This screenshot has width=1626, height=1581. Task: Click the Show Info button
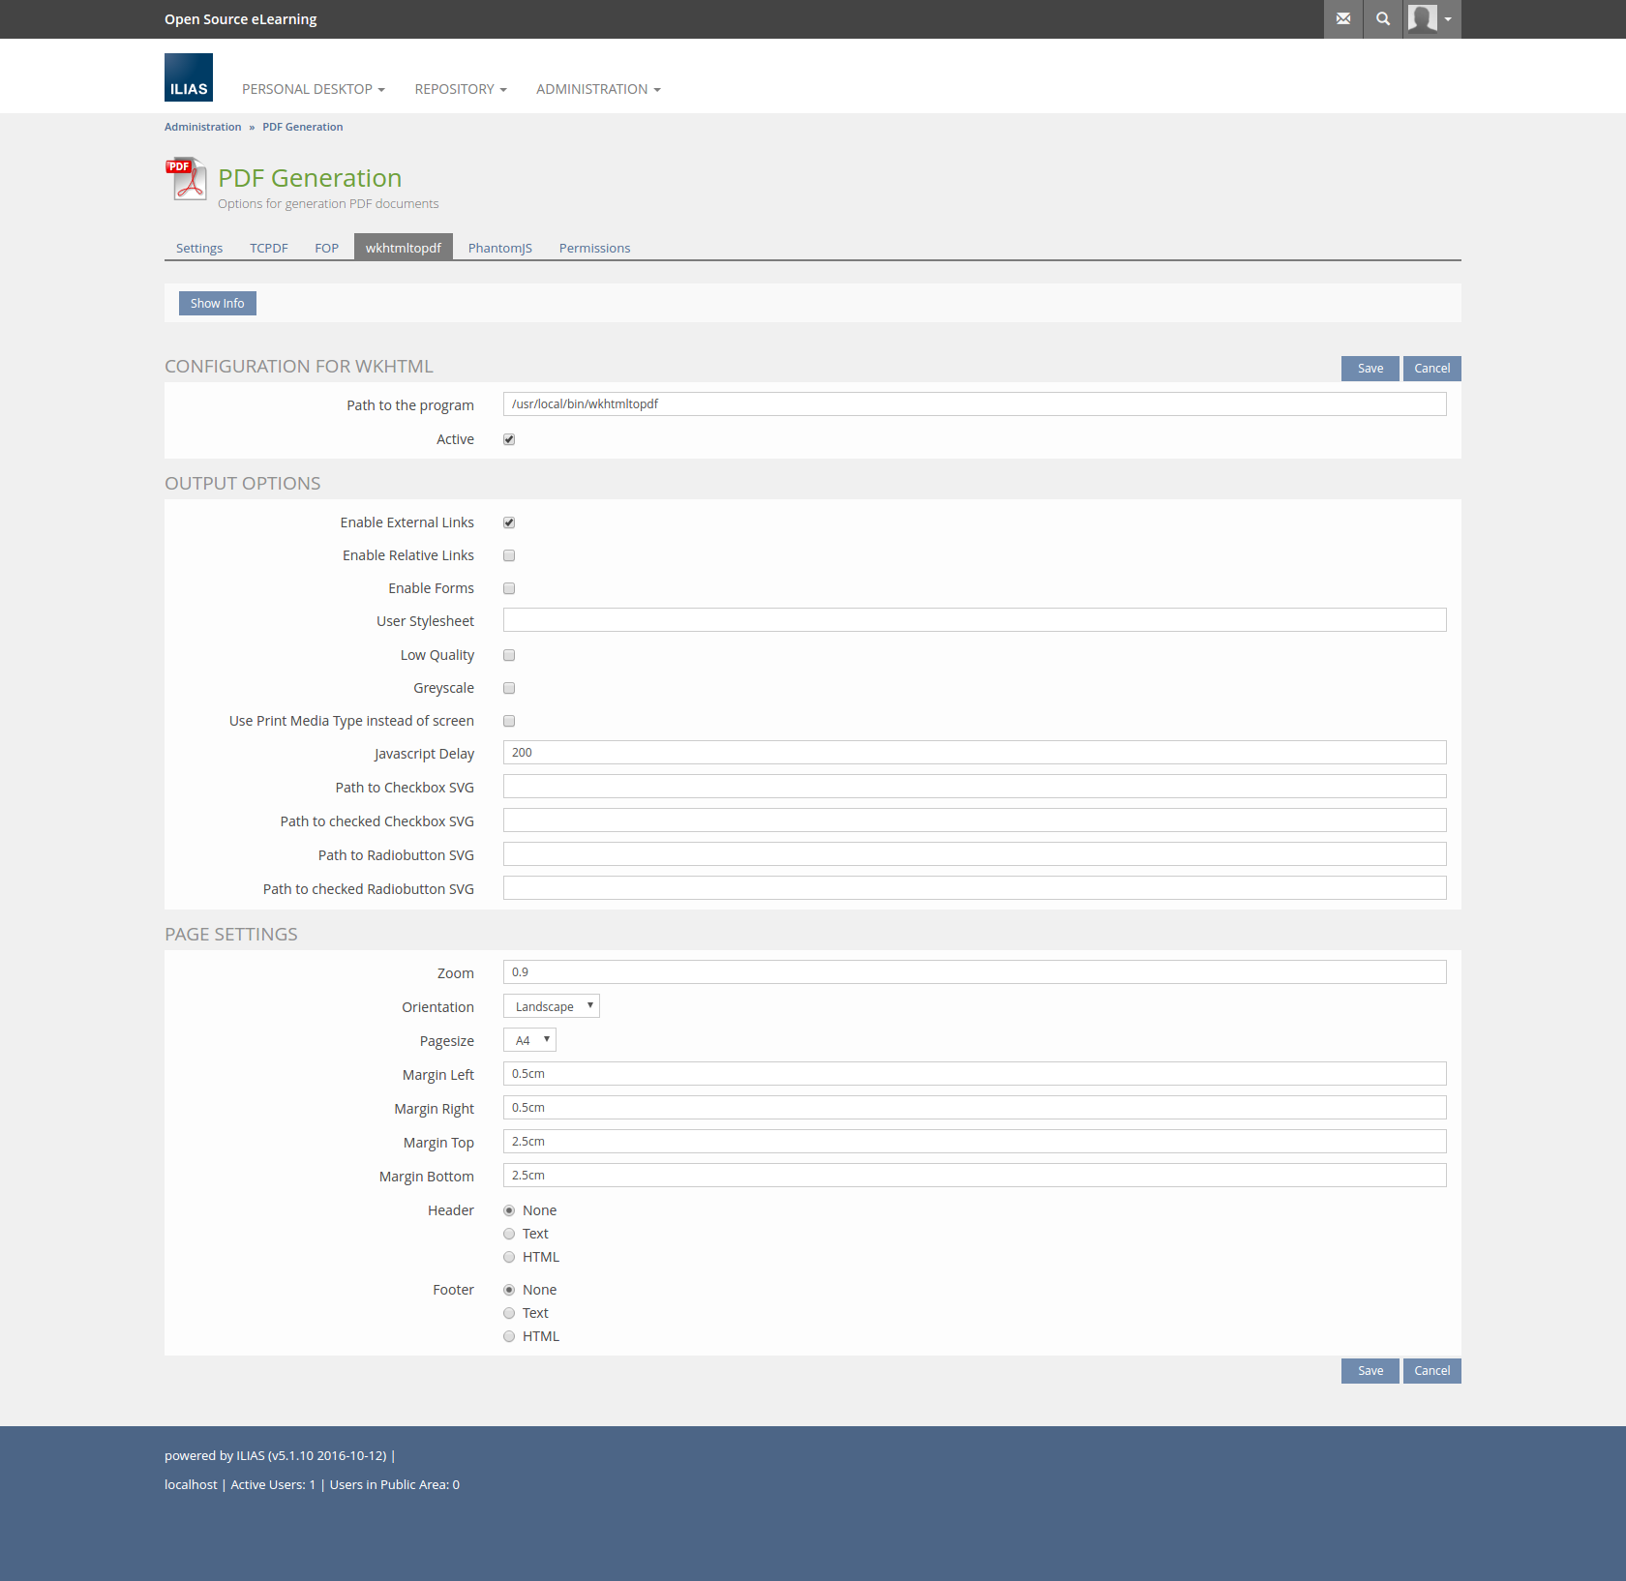pyautogui.click(x=218, y=303)
